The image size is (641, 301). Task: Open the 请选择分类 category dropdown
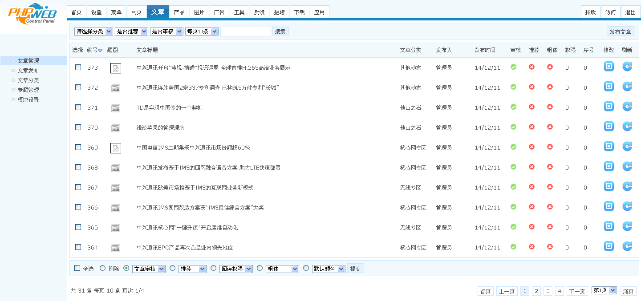click(93, 32)
